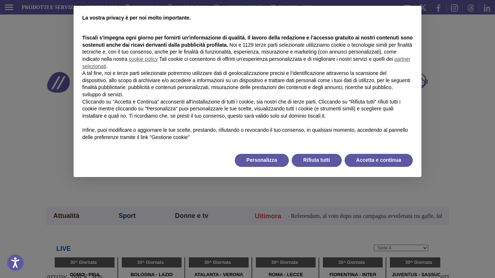Open the Referendum breaking news ticker headline

(365, 216)
